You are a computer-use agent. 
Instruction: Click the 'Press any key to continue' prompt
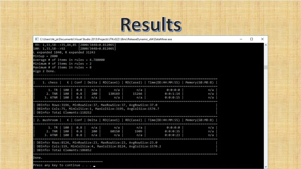pos(56,165)
